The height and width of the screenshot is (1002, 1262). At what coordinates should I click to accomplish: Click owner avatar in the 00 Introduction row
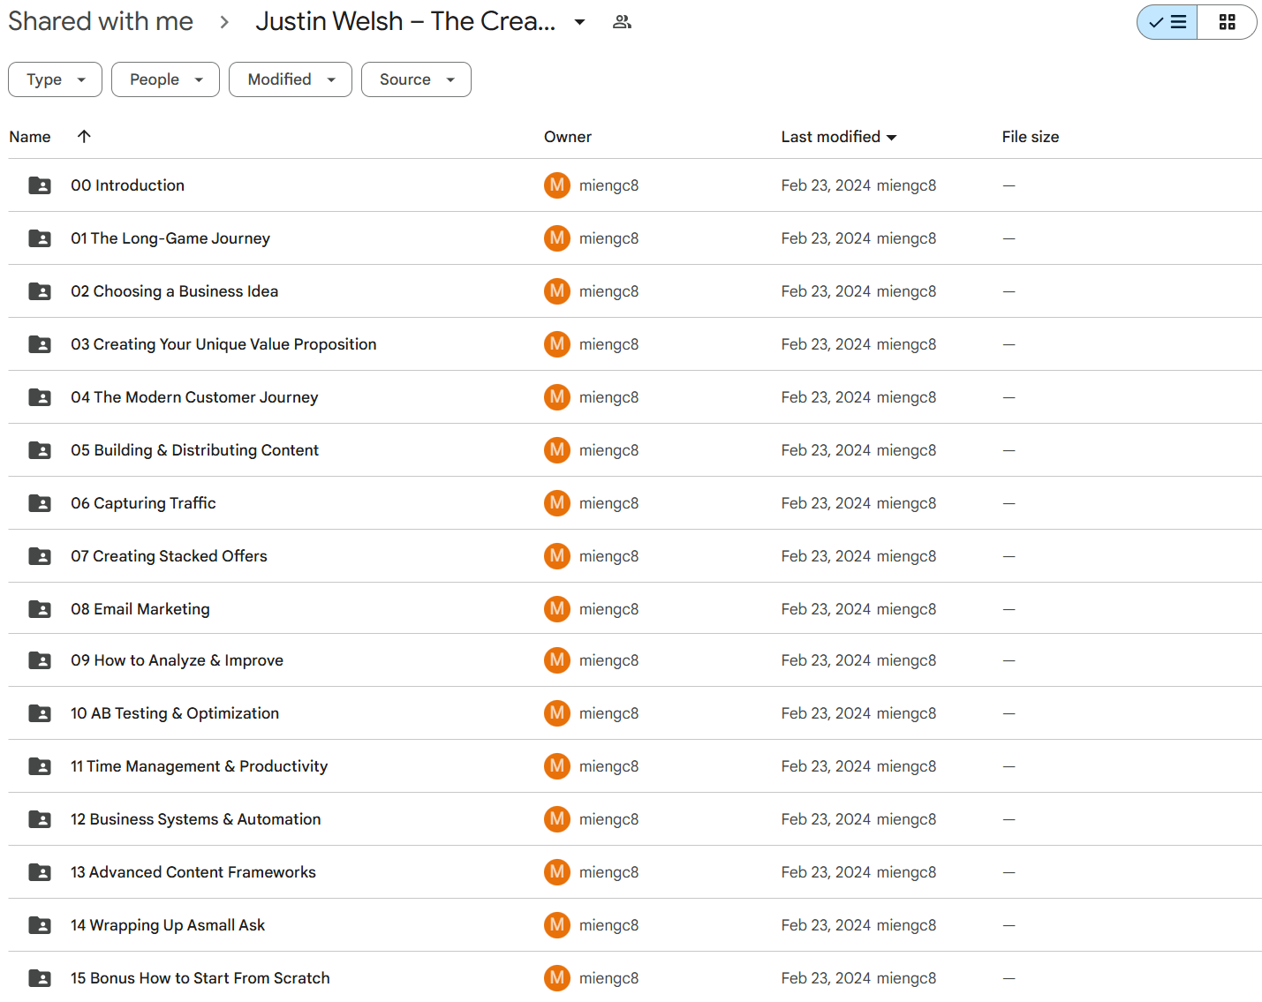(x=557, y=185)
